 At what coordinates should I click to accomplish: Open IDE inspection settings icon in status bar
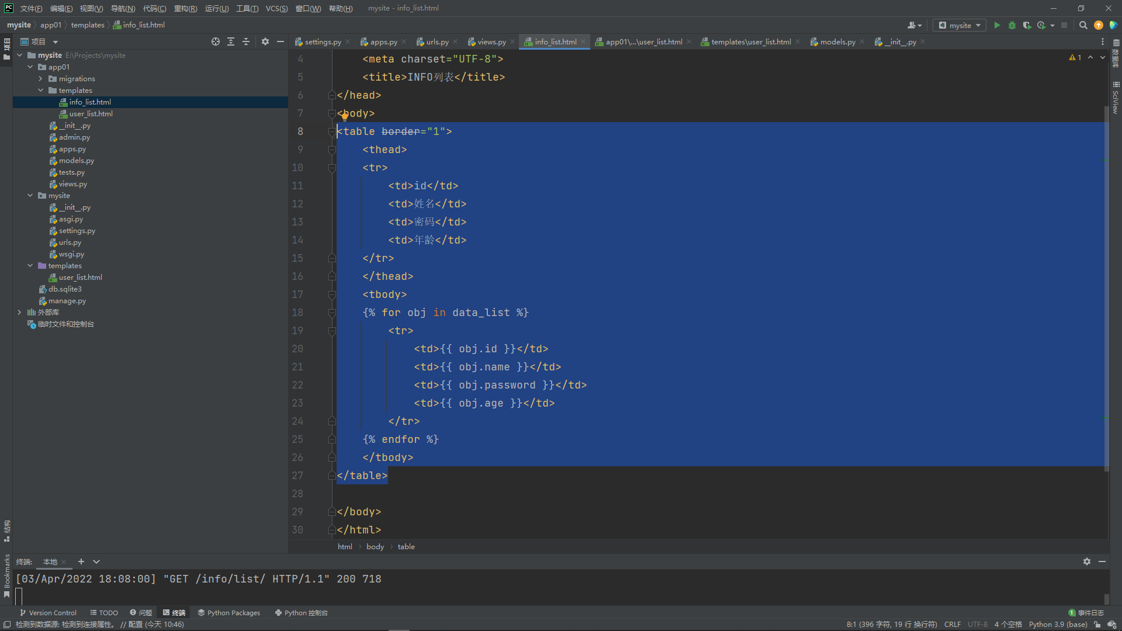(x=1112, y=625)
